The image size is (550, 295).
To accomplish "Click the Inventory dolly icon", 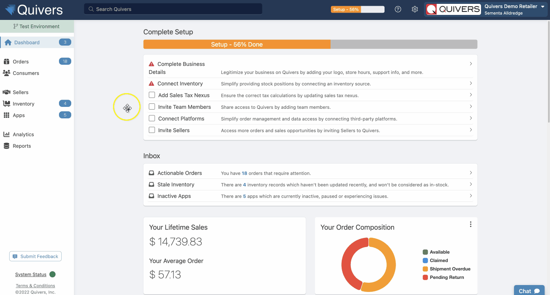I will point(7,103).
